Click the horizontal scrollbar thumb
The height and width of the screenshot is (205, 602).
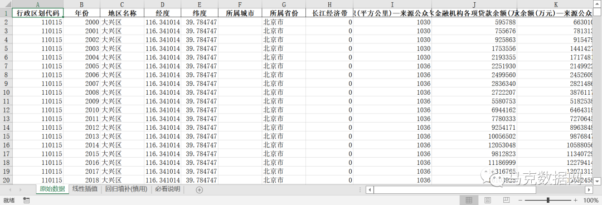(x=454, y=189)
